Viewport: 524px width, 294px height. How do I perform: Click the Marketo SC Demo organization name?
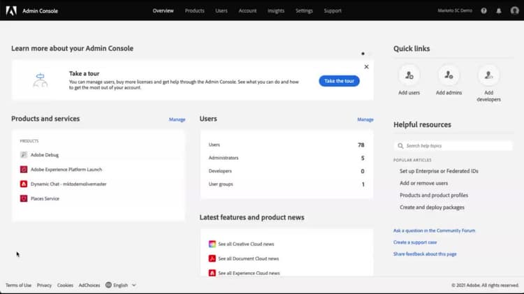pos(455,10)
